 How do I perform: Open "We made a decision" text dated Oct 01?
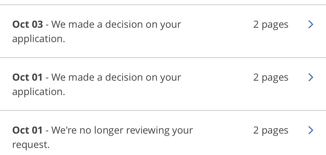coord(116,77)
